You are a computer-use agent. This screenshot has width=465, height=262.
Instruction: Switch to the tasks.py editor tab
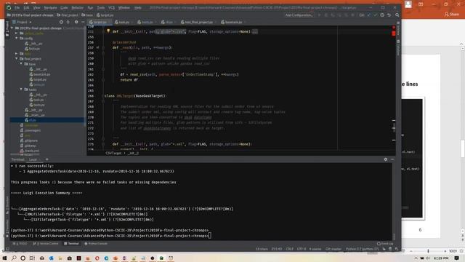pyautogui.click(x=124, y=22)
